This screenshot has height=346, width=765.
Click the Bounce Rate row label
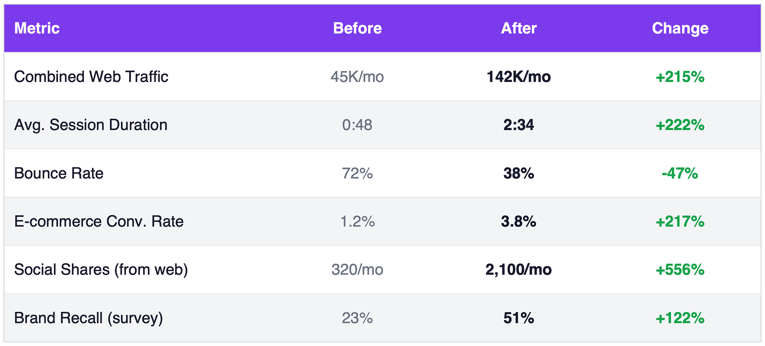pyautogui.click(x=59, y=173)
